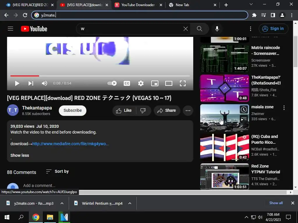Open TheKantapapa? ShotaSound video thumbnail
This screenshot has width=298, height=223.
click(x=224, y=88)
